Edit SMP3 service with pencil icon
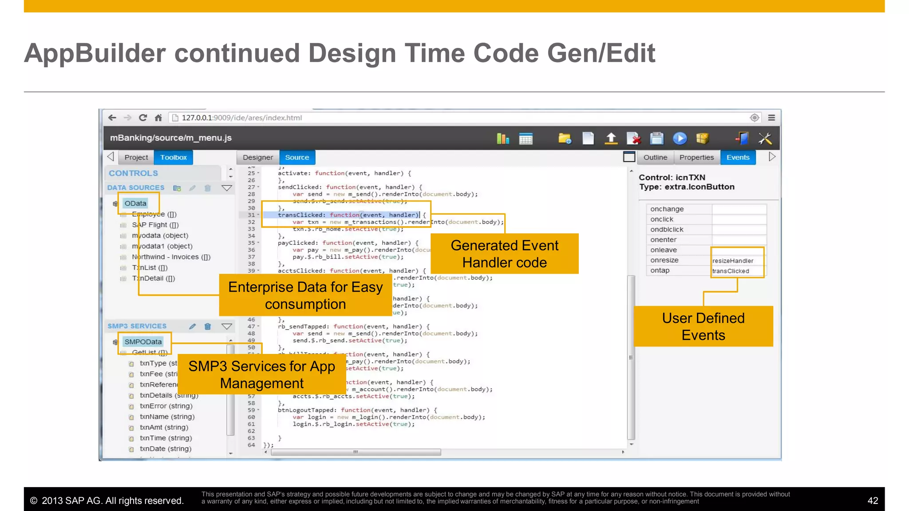909x511 pixels. (x=192, y=326)
